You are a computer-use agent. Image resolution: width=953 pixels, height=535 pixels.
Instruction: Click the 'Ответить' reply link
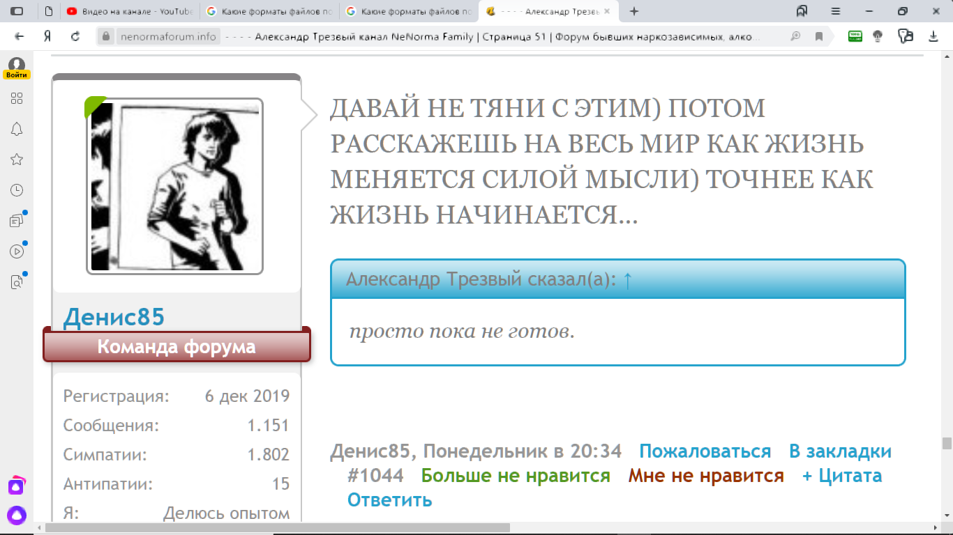pyautogui.click(x=388, y=499)
